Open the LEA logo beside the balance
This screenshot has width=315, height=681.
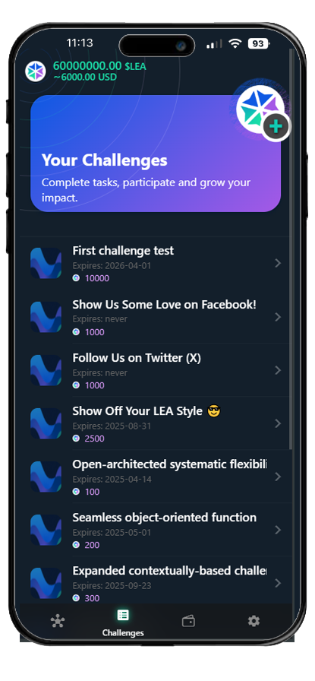click(36, 71)
